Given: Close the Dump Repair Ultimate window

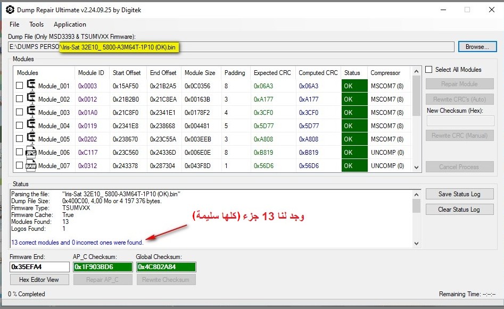Looking at the screenshot, I should (491, 10).
